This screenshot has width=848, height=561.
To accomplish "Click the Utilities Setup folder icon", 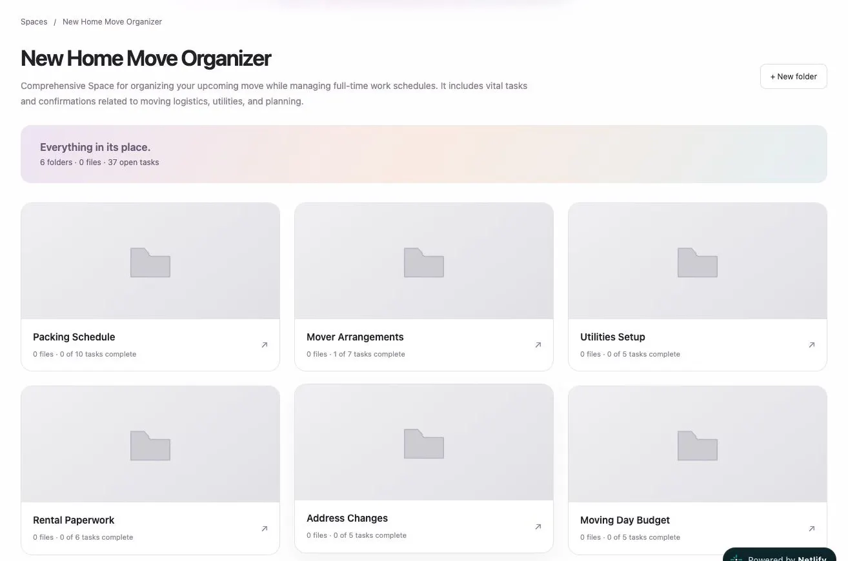I will coord(698,262).
